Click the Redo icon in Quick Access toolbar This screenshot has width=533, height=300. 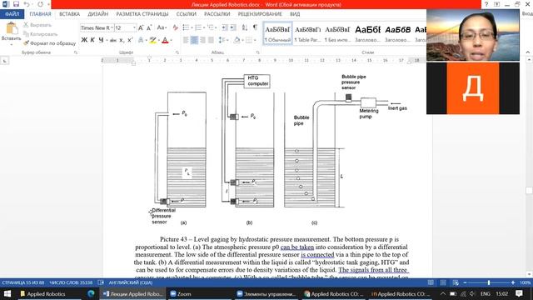41,4
